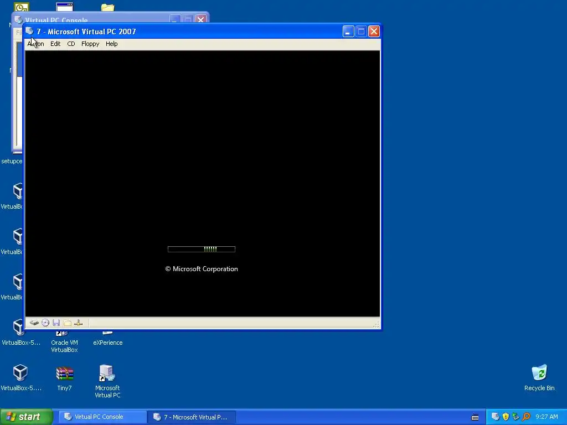Viewport: 567px width, 425px height.
Task: Select the folder icon at top of desktop
Action: click(x=108, y=8)
